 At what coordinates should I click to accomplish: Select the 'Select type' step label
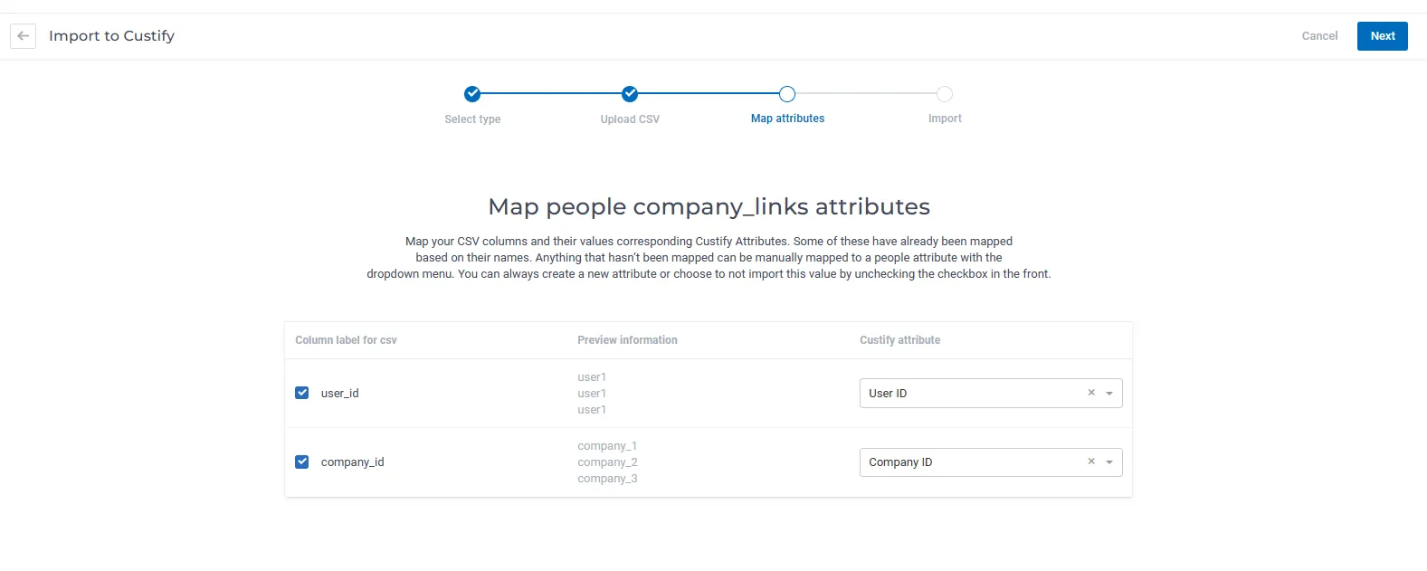pos(472,119)
